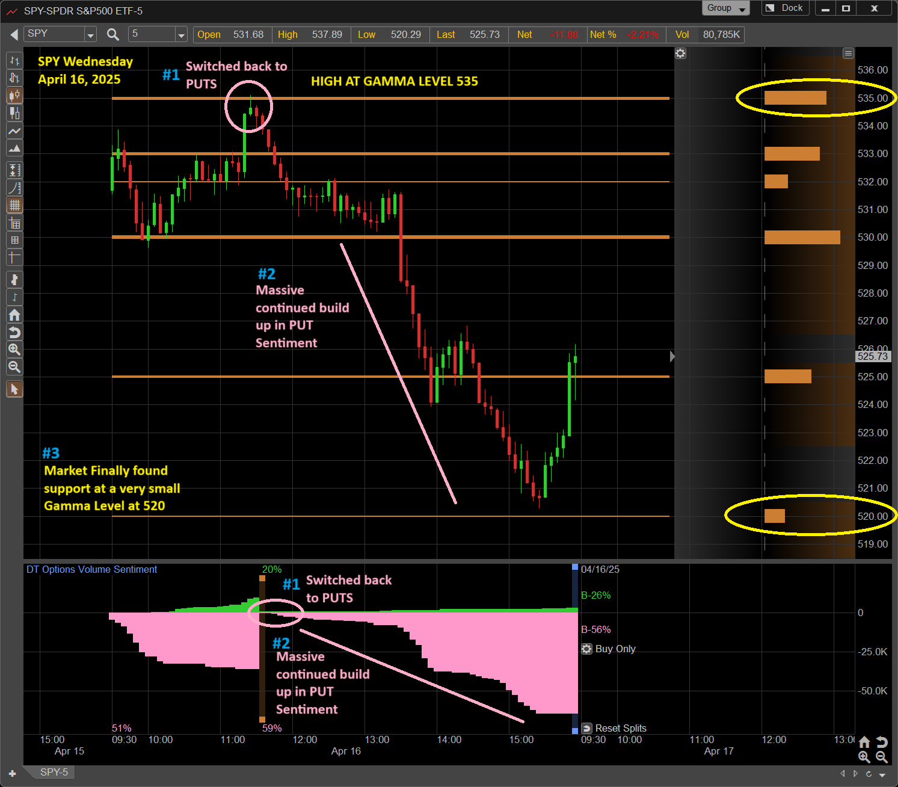Click the home icon in the left toolbar
Viewport: 898px width, 787px height.
coord(14,315)
